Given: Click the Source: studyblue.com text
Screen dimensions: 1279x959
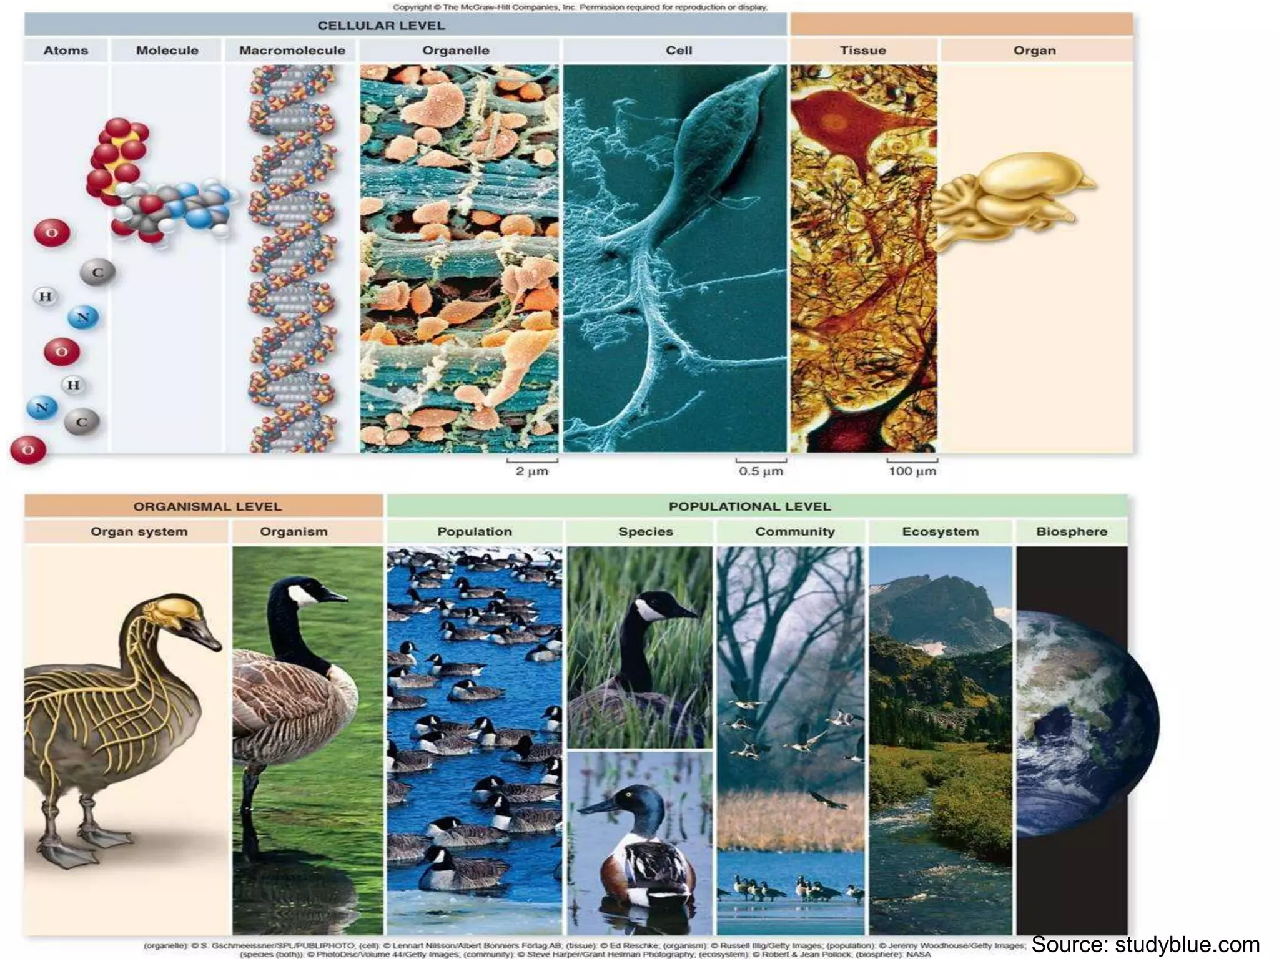Looking at the screenshot, I should [x=1145, y=944].
